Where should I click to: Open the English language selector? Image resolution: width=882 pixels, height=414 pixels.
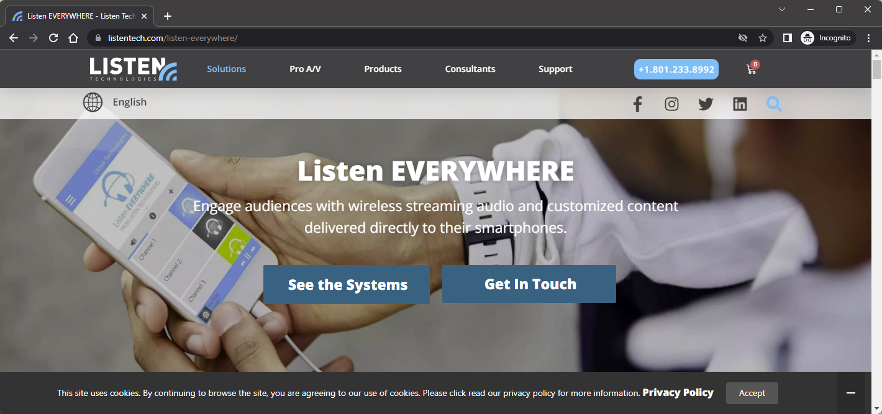(x=130, y=102)
